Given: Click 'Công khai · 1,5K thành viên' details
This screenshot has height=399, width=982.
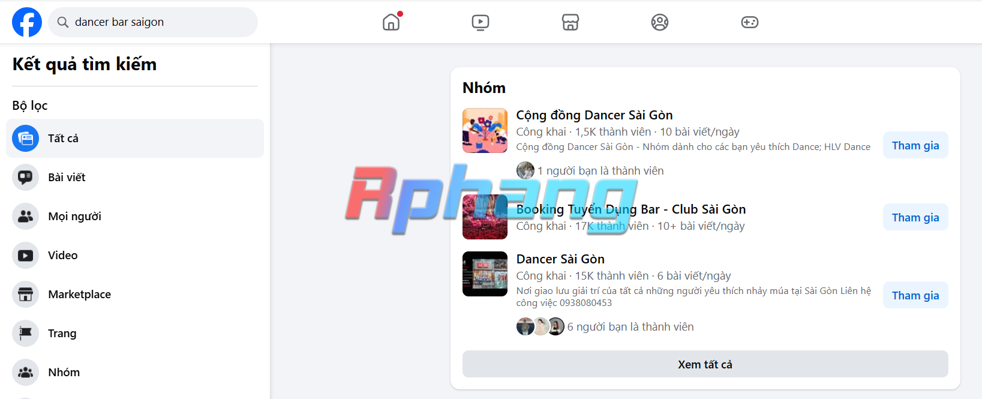Looking at the screenshot, I should tap(627, 132).
